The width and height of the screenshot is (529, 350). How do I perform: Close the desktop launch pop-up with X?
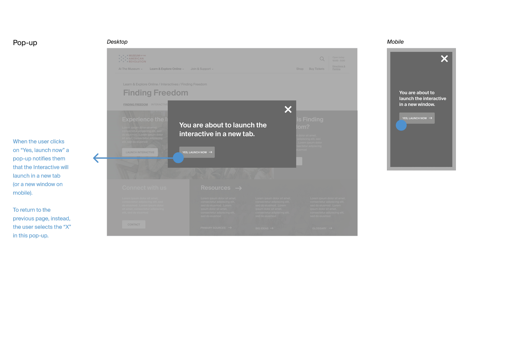point(288,110)
